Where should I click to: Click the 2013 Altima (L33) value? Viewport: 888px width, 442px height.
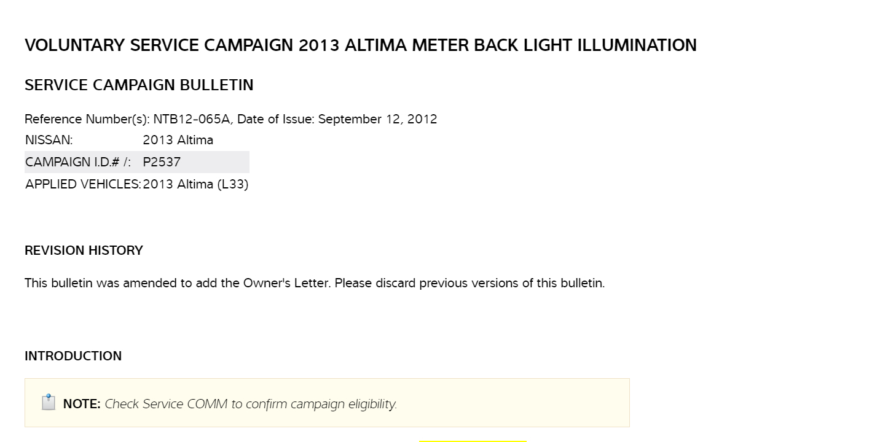click(195, 184)
